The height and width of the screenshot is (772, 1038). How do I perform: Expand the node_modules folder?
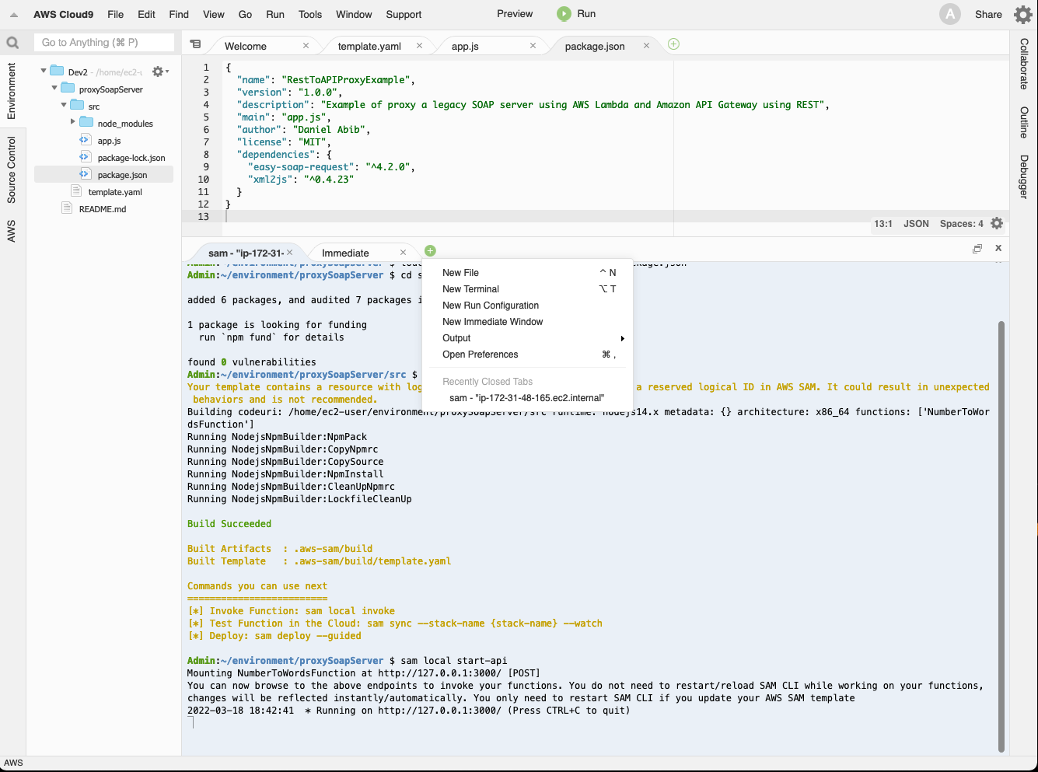pos(73,122)
